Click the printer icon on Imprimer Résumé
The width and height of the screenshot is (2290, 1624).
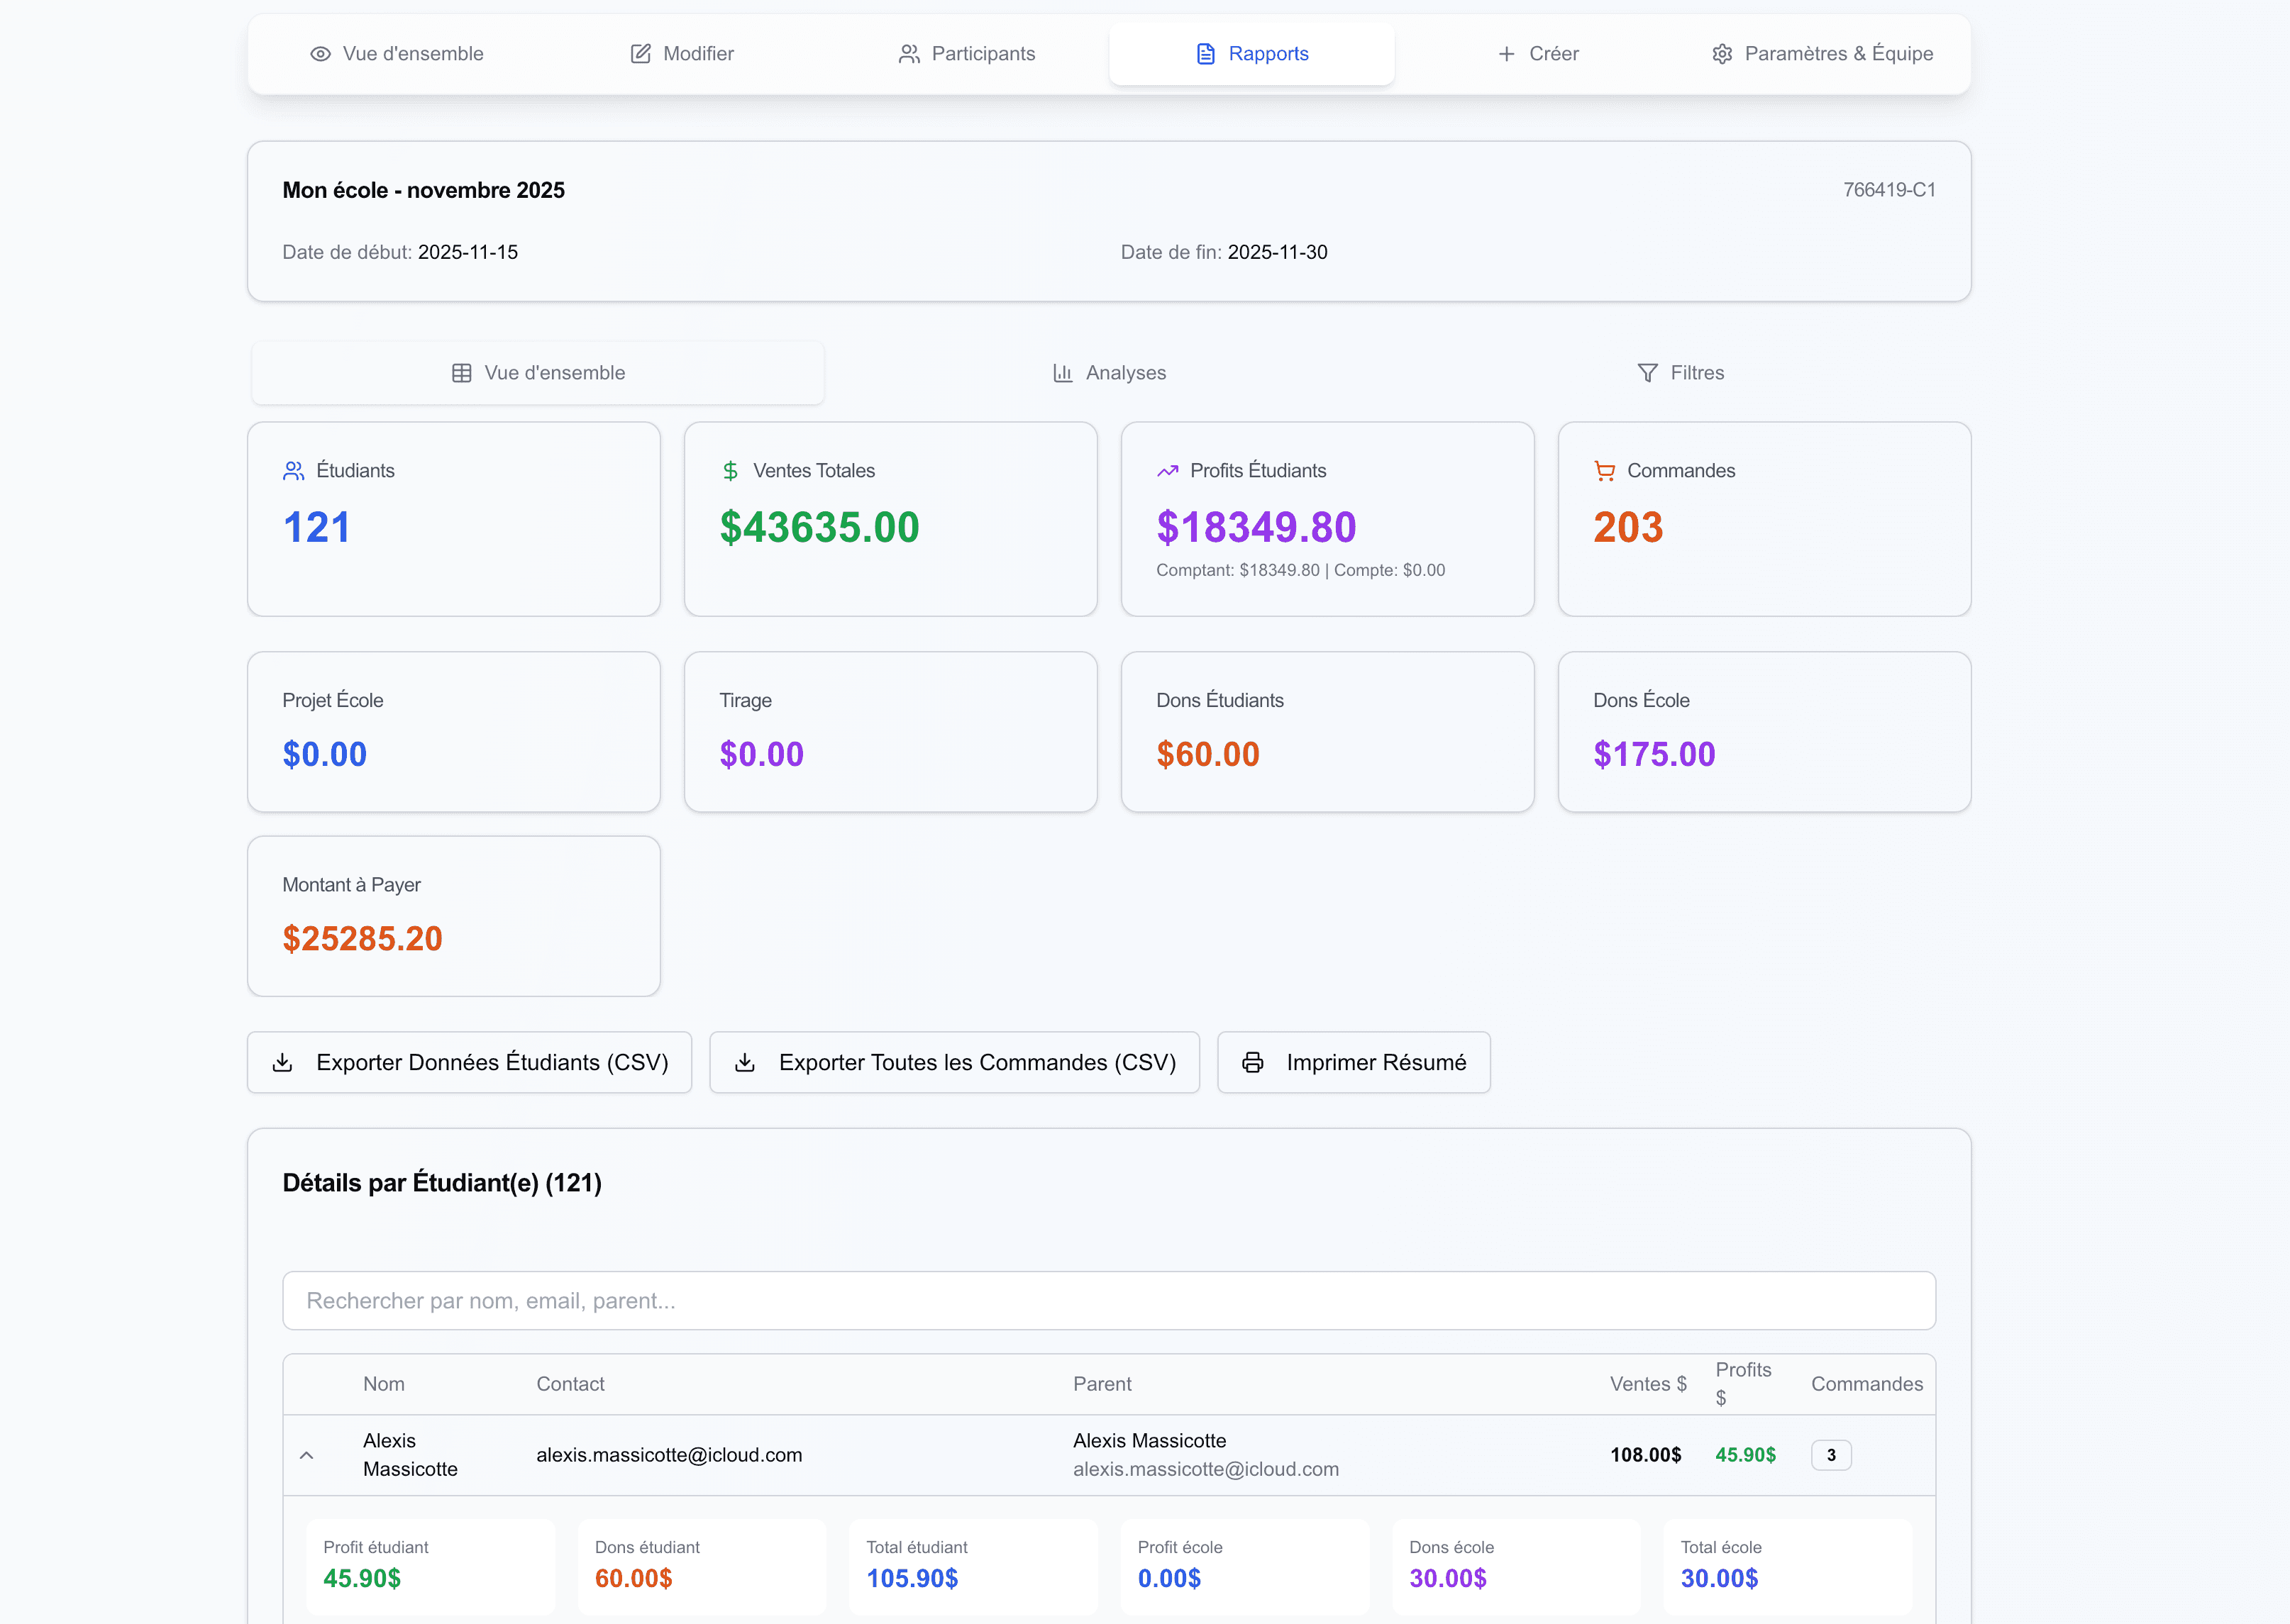coord(1253,1062)
